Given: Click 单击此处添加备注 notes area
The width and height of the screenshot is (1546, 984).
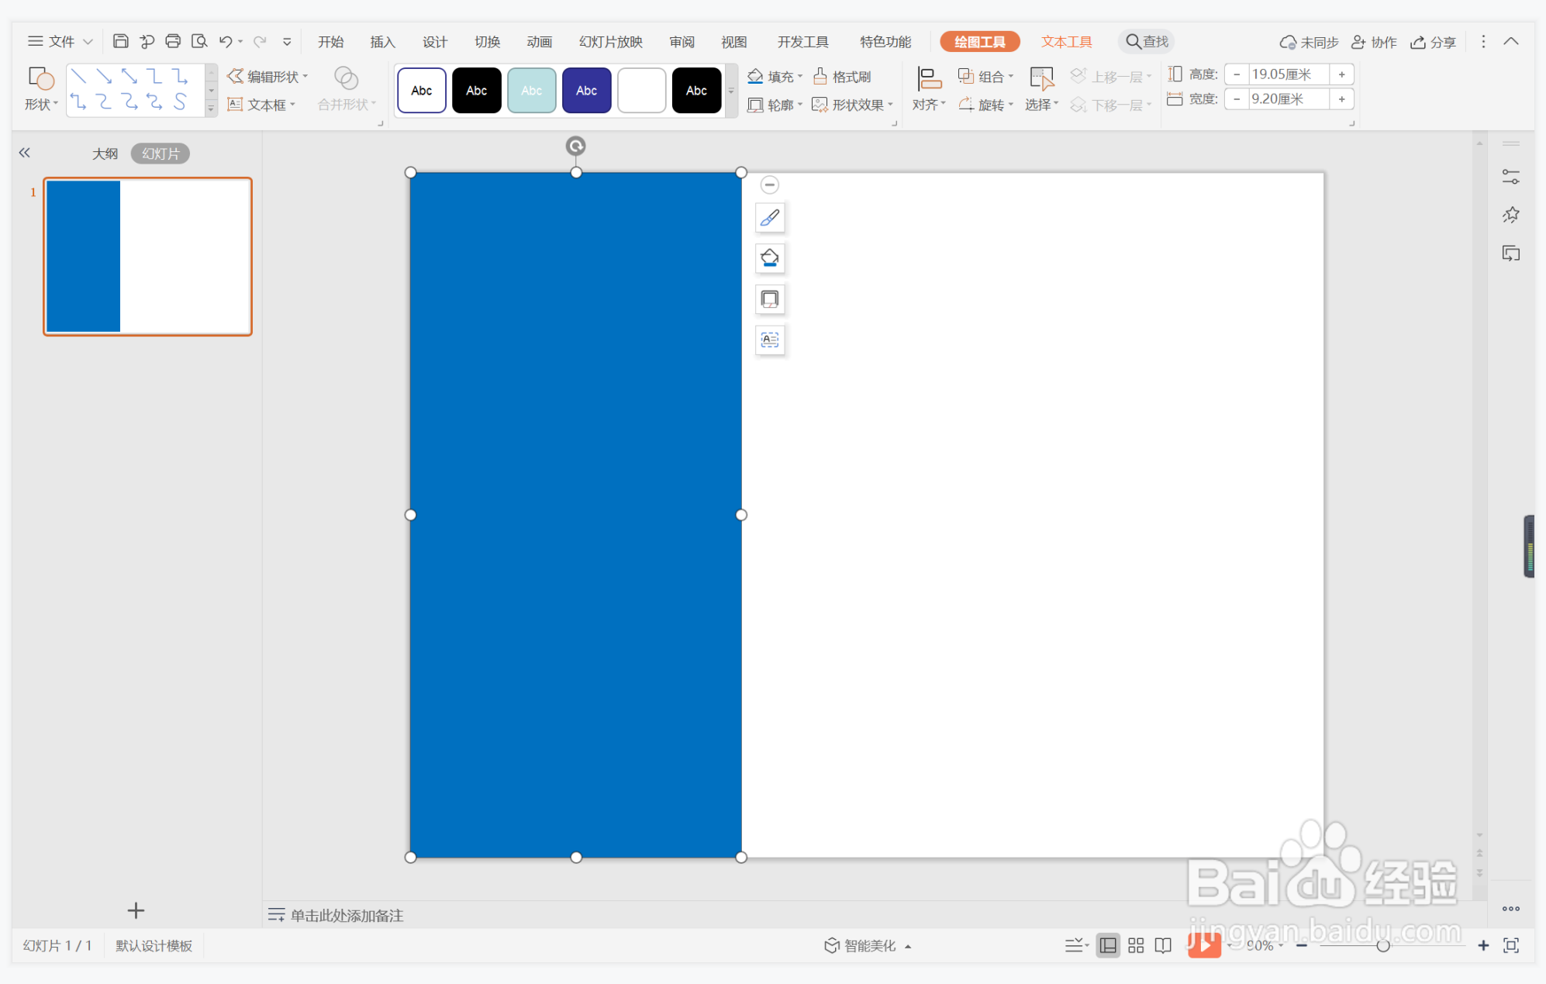Looking at the screenshot, I should (347, 915).
